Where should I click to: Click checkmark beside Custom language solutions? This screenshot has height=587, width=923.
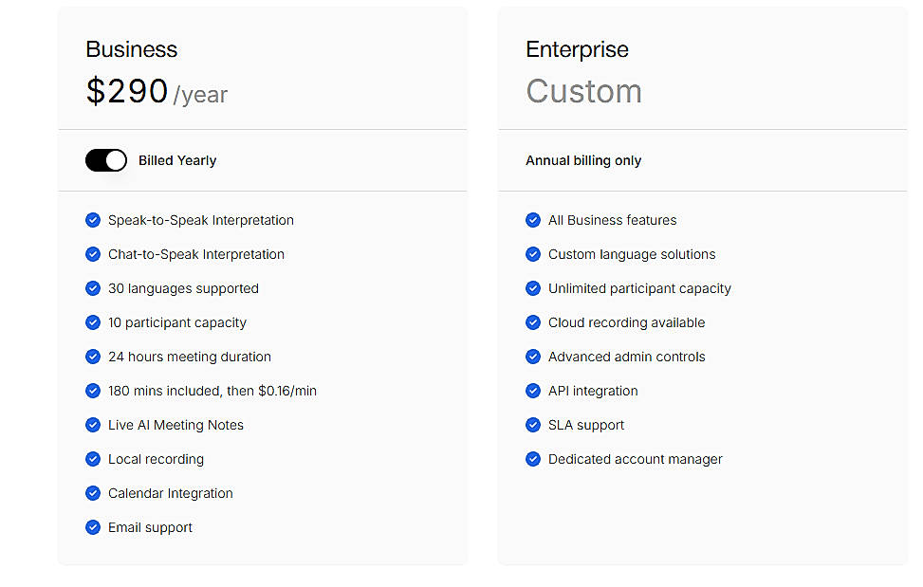click(x=533, y=254)
